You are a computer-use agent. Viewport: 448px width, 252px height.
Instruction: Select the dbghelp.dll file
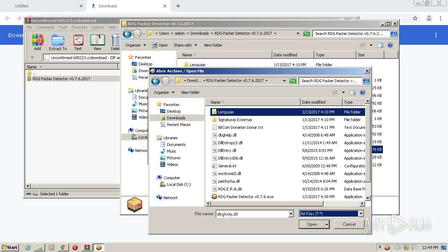(x=227, y=135)
